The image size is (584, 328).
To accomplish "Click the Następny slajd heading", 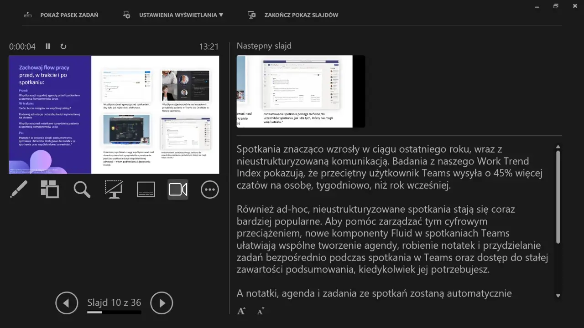I will pyautogui.click(x=264, y=46).
